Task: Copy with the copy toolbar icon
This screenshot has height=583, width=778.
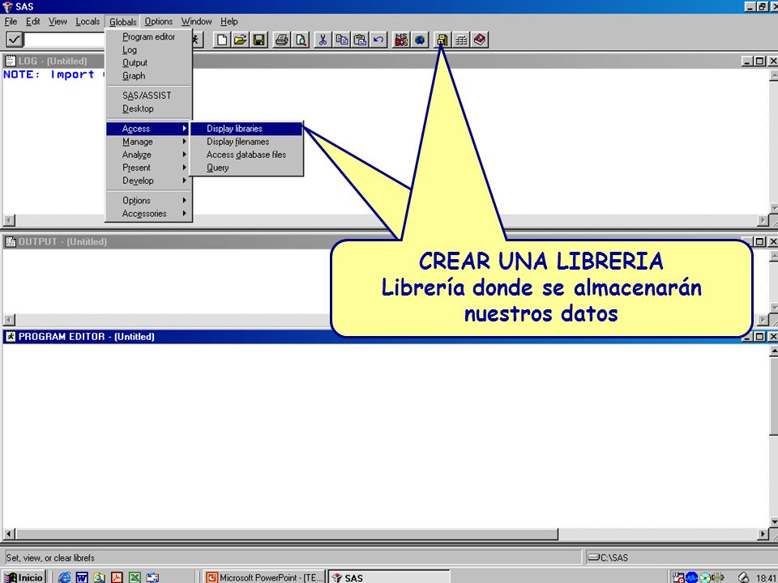Action: (x=341, y=40)
